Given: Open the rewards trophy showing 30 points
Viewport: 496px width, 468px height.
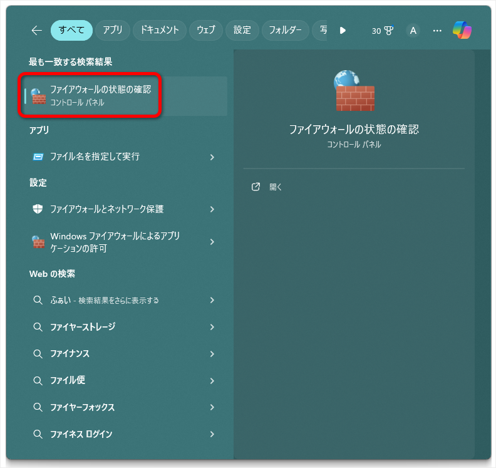Looking at the screenshot, I should click(383, 30).
